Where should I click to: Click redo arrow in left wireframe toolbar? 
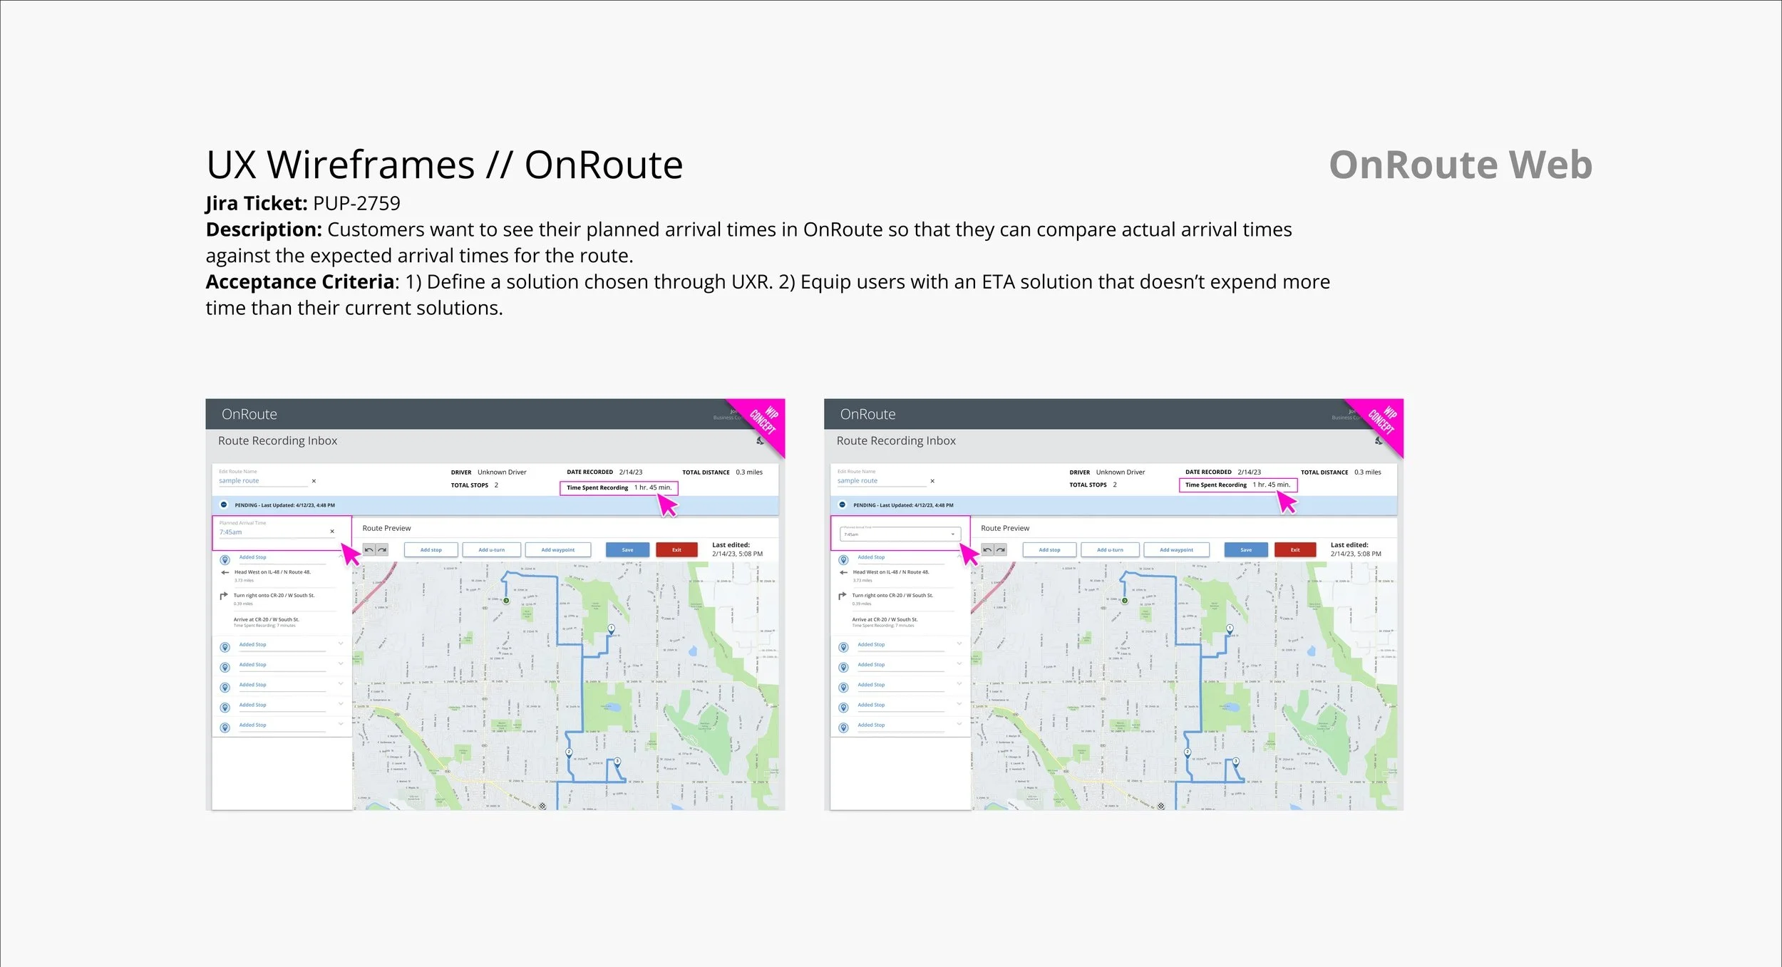pos(382,549)
